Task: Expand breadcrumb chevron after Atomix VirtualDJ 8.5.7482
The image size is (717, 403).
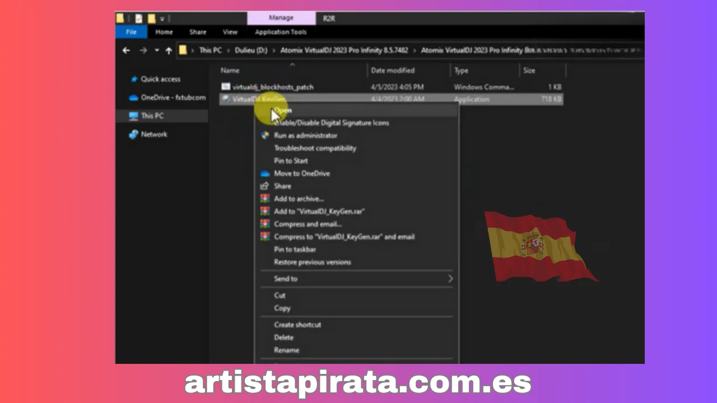Action: coord(415,50)
